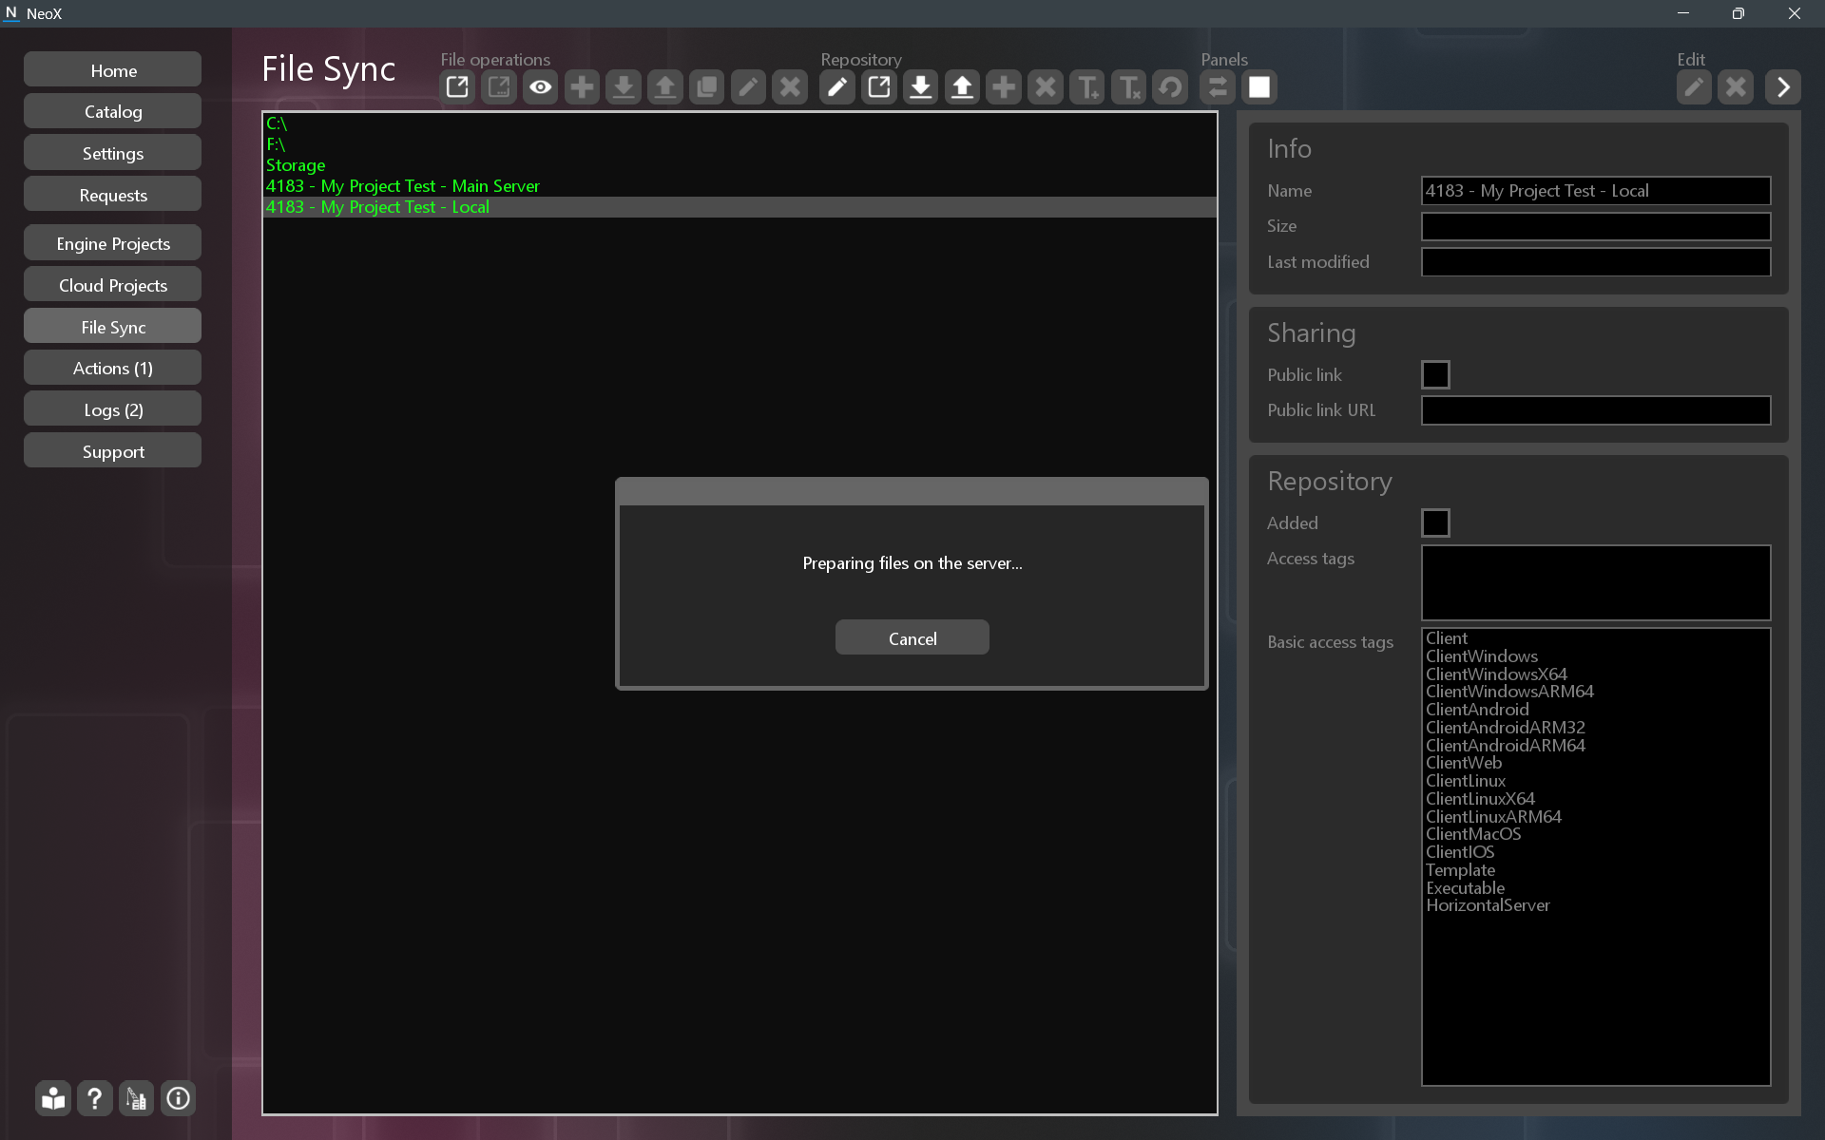Screen dimensions: 1825x1140
Task: Click the Name input field
Action: [x=1595, y=191]
